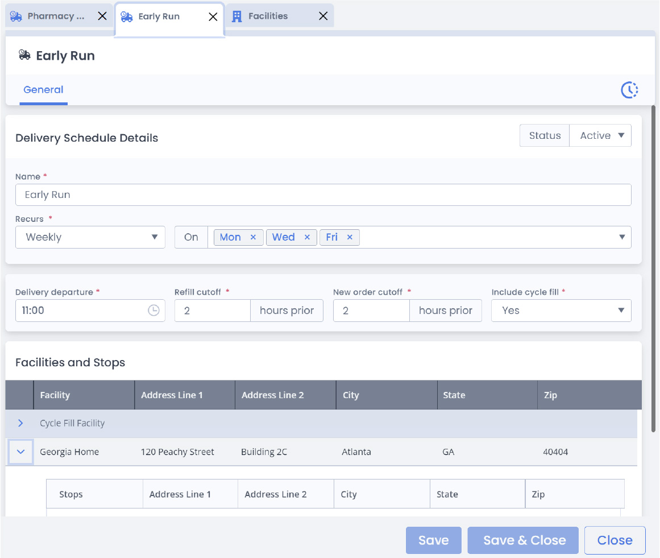The height and width of the screenshot is (558, 660).
Task: Select the General tab
Action: pos(43,90)
